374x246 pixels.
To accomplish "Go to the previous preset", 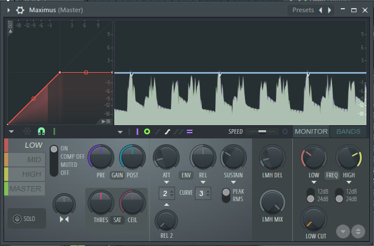I will pyautogui.click(x=320, y=10).
